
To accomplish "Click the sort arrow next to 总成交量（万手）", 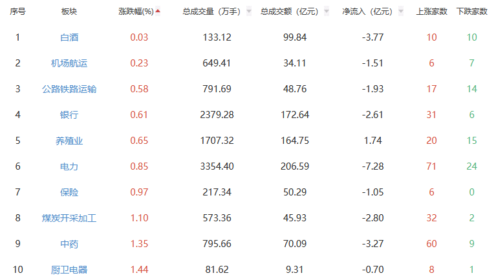I will 249,12.
